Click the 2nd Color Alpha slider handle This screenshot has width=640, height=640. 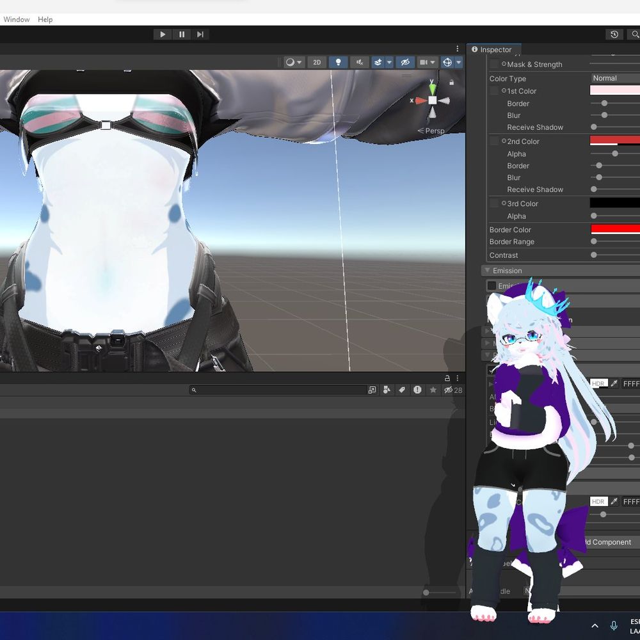[x=615, y=154]
